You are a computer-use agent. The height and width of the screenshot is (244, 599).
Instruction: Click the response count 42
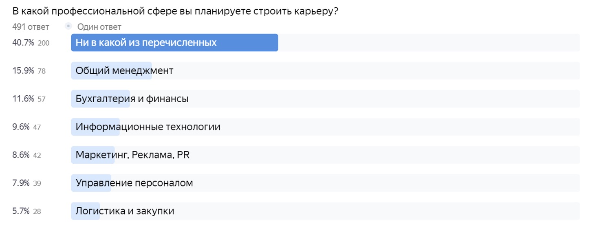coord(37,156)
